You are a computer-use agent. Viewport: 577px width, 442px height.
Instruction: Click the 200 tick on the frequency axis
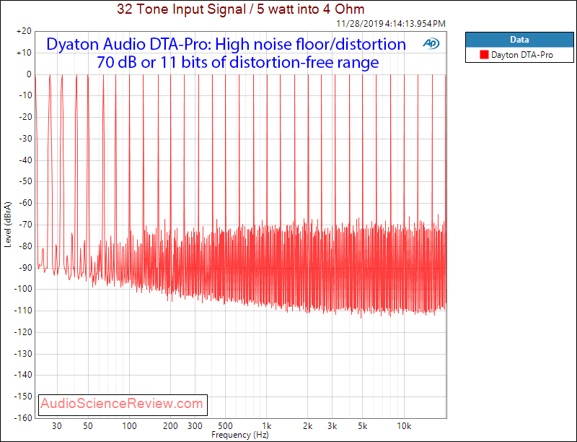coord(170,426)
